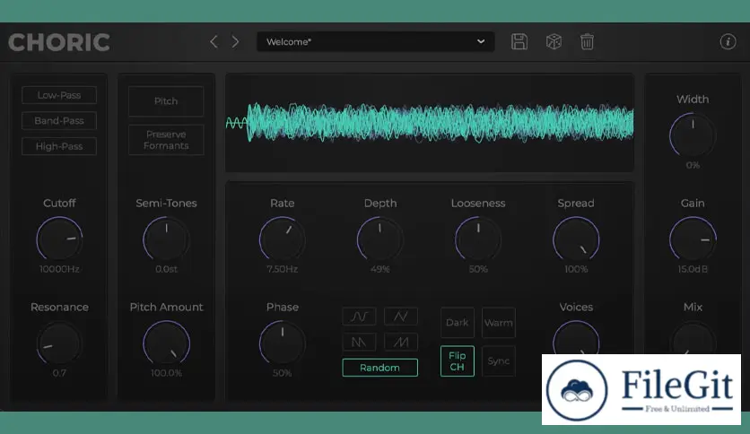Image resolution: width=750 pixels, height=434 pixels.
Task: Click the Depth knob
Action: pyautogui.click(x=379, y=239)
